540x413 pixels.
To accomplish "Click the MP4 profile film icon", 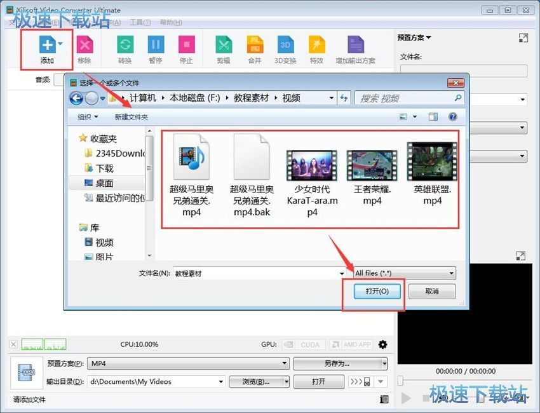I will click(x=27, y=373).
